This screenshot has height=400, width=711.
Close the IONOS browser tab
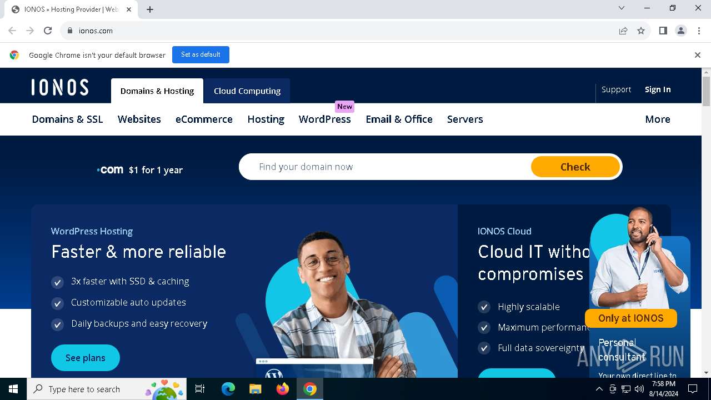tap(129, 9)
